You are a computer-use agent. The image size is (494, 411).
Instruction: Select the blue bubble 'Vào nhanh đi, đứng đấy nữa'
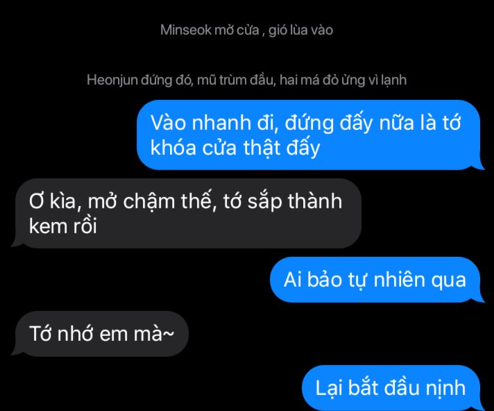(309, 135)
